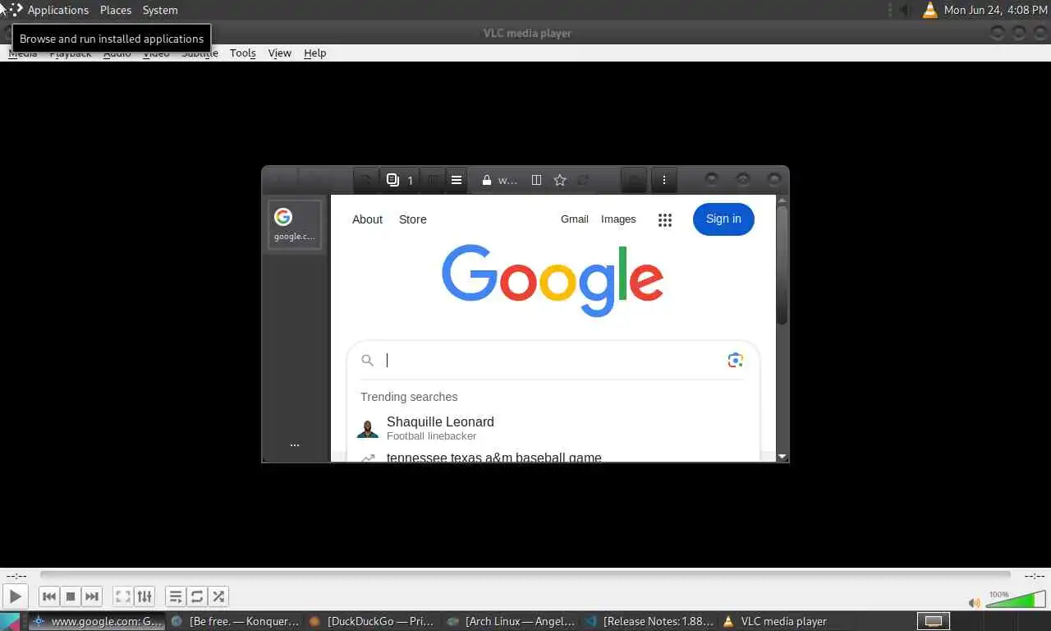The width and height of the screenshot is (1051, 631).
Task: Toggle random shuffle in VLC
Action: (218, 596)
